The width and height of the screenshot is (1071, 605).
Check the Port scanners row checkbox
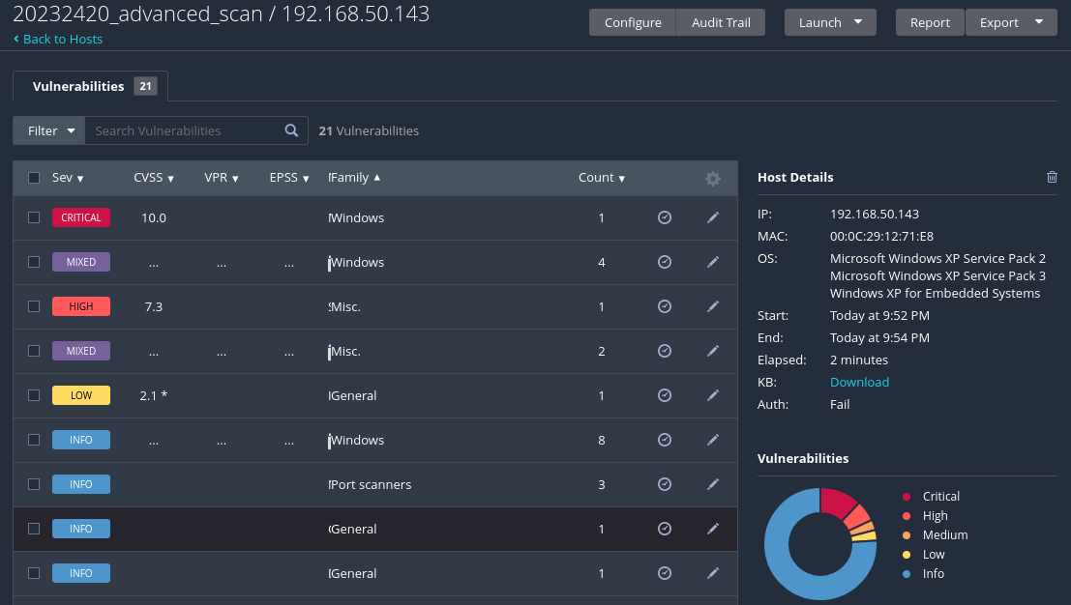coord(34,483)
